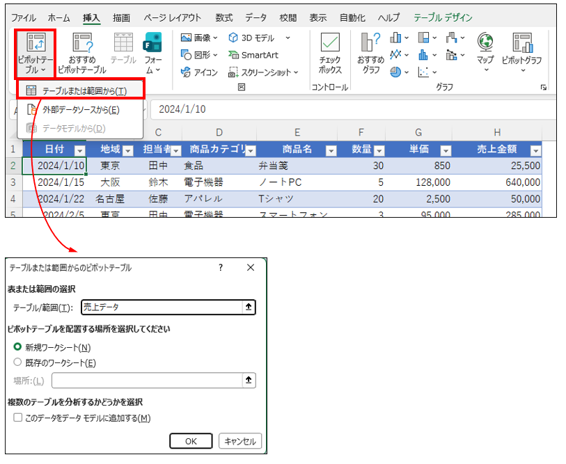The height and width of the screenshot is (464, 566).
Task: Open おすすめグラフ recommendations
Action: tap(370, 51)
